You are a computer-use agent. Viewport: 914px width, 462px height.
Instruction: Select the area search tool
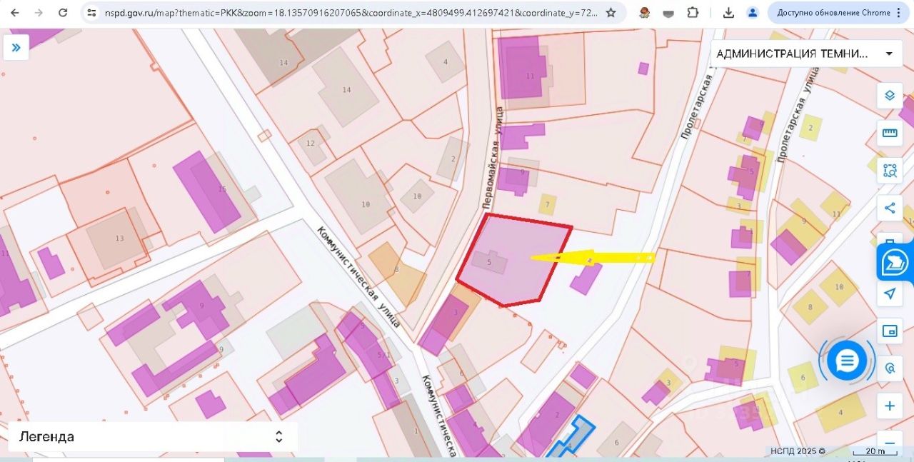point(890,171)
